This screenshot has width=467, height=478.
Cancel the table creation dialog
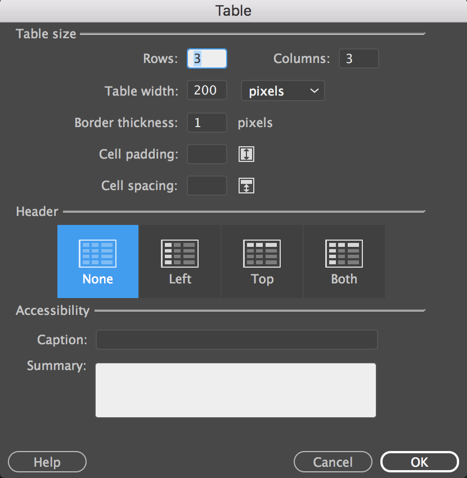coord(333,461)
